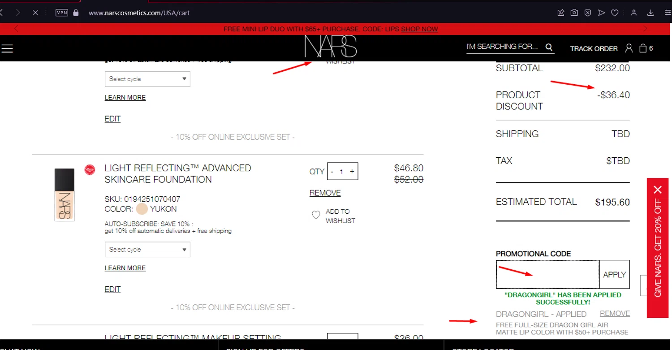Screen dimensions: 672x350
Task: Open the GIVE NARS. GET 20% OFF banner
Action: pos(658,248)
